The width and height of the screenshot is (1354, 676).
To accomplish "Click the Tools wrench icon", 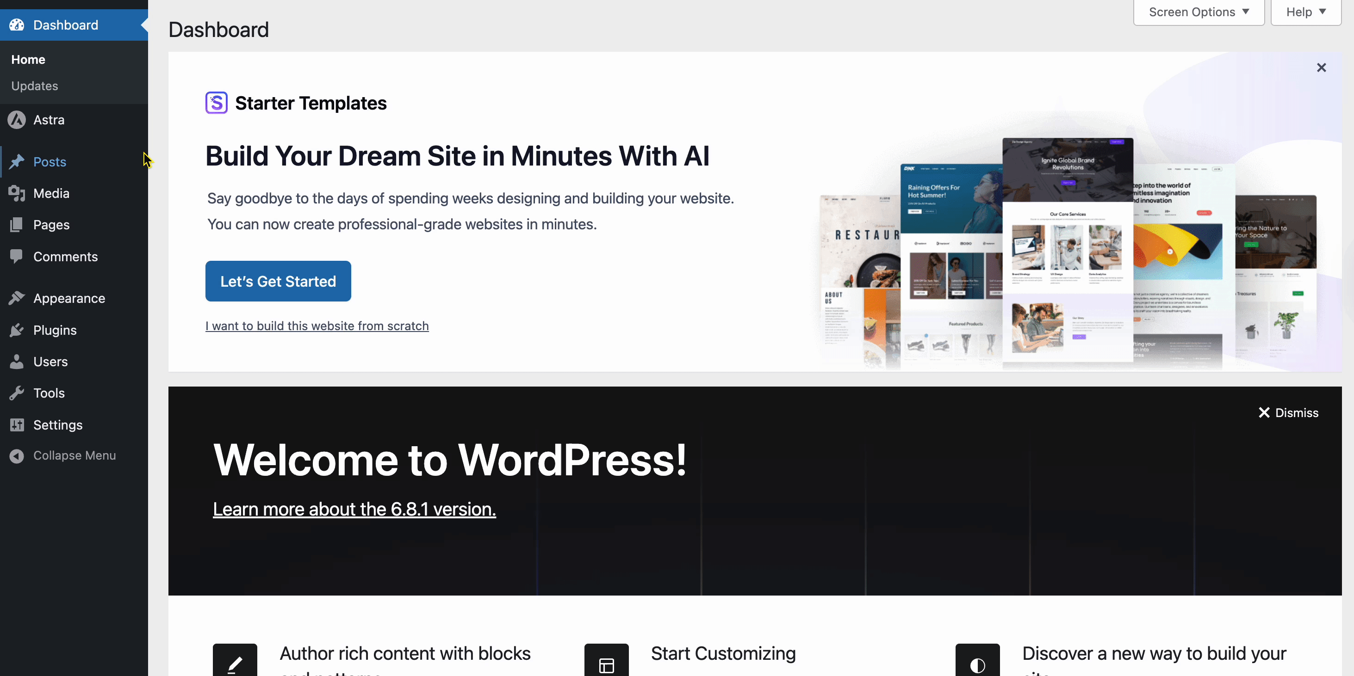I will (17, 393).
